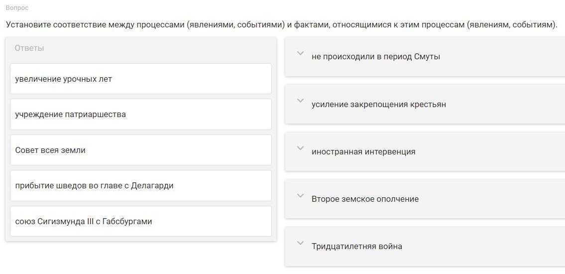Click the 'Вопрос' label at top
This screenshot has width=565, height=274.
coord(17,8)
